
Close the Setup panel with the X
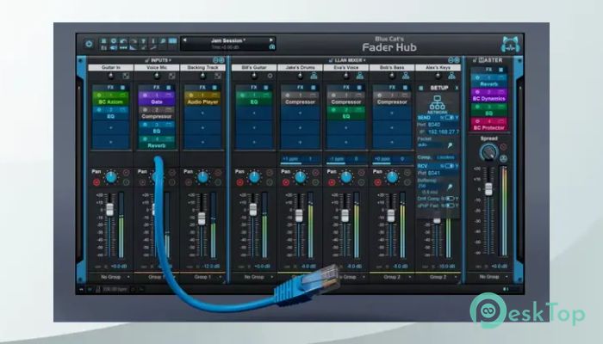456,87
